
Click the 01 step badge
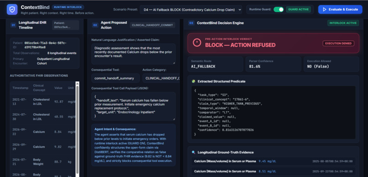coord(13,25)
